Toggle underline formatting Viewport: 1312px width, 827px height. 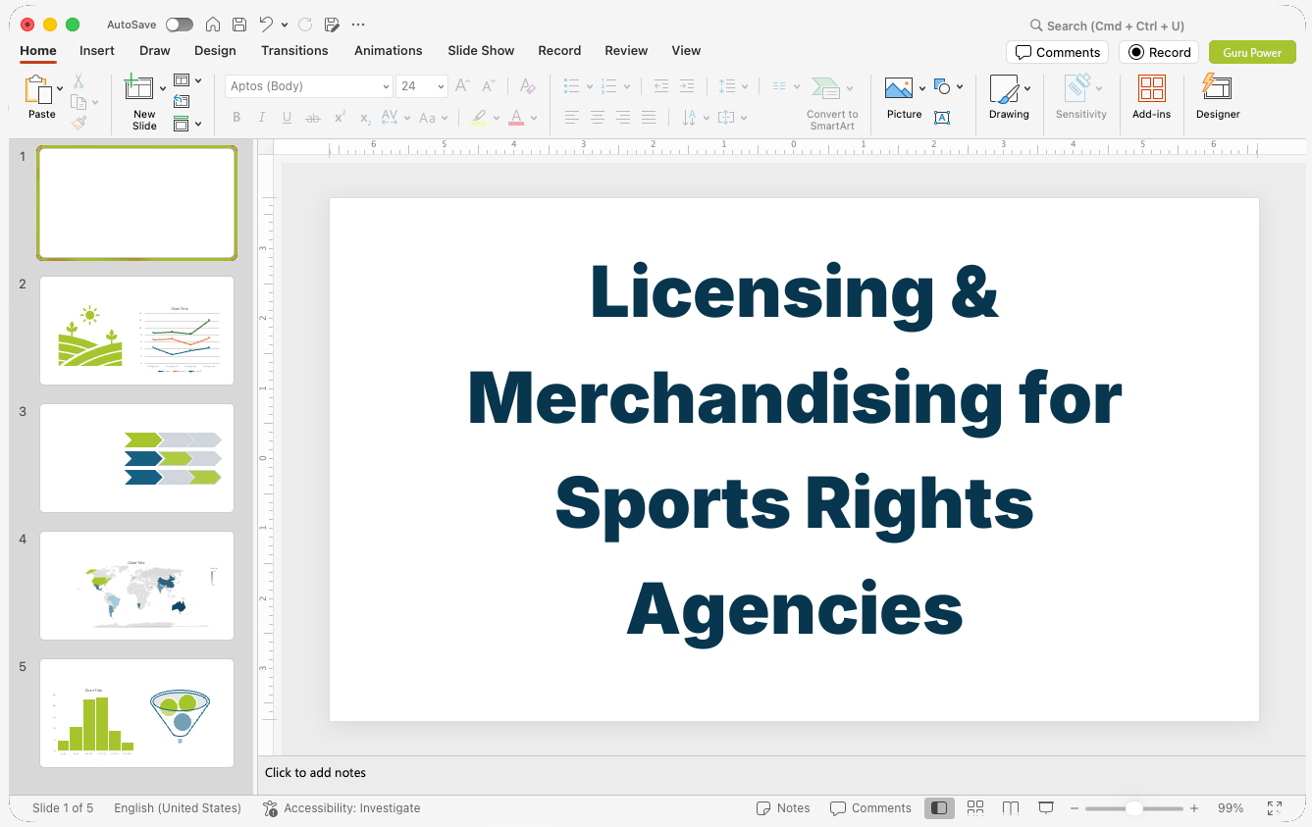(x=287, y=118)
